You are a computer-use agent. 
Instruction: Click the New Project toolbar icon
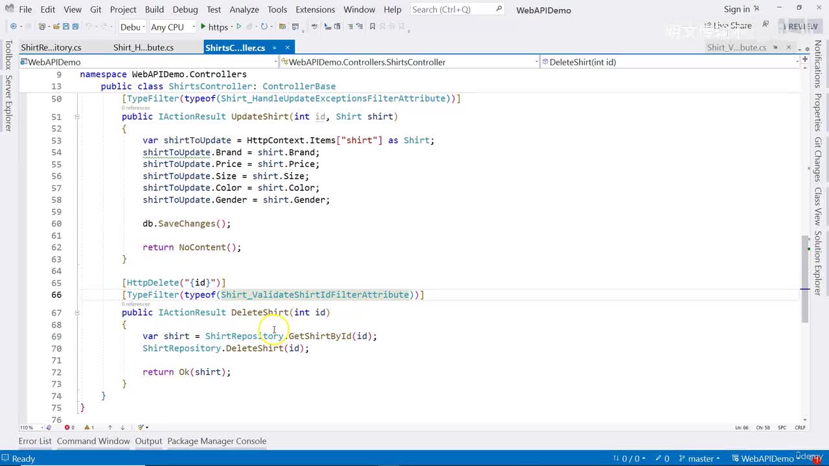click(x=43, y=27)
